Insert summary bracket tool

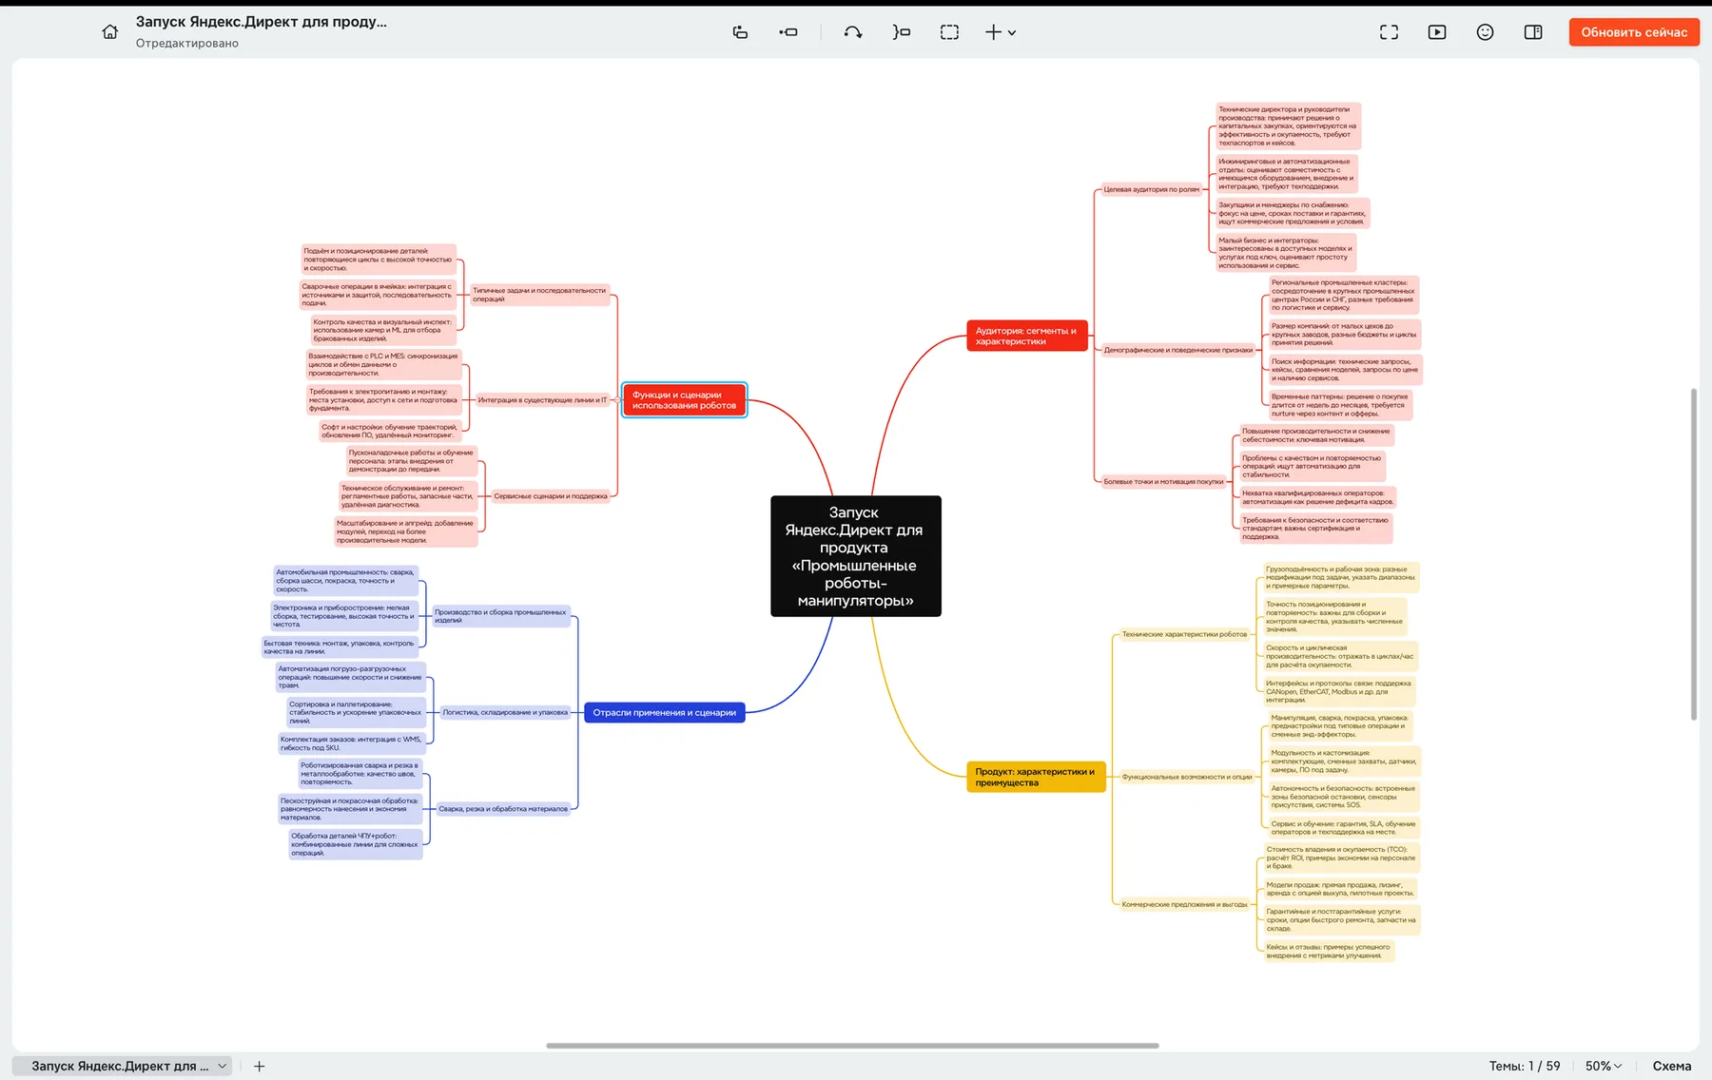901,32
